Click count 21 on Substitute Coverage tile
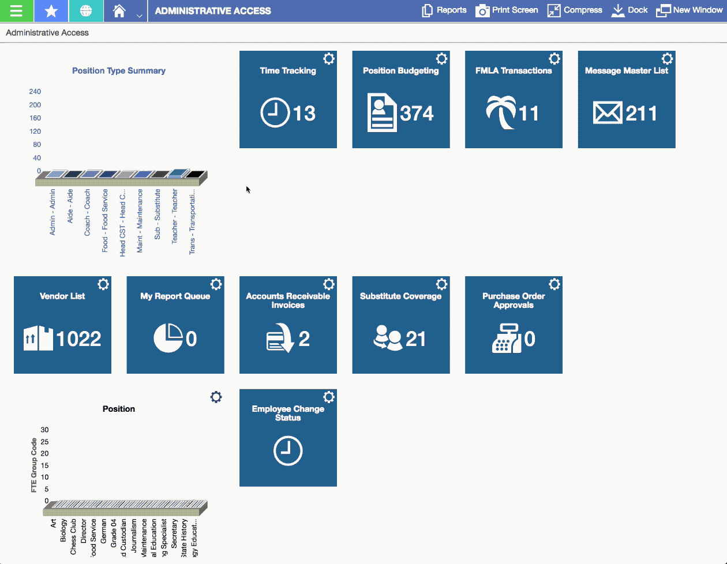 [416, 339]
